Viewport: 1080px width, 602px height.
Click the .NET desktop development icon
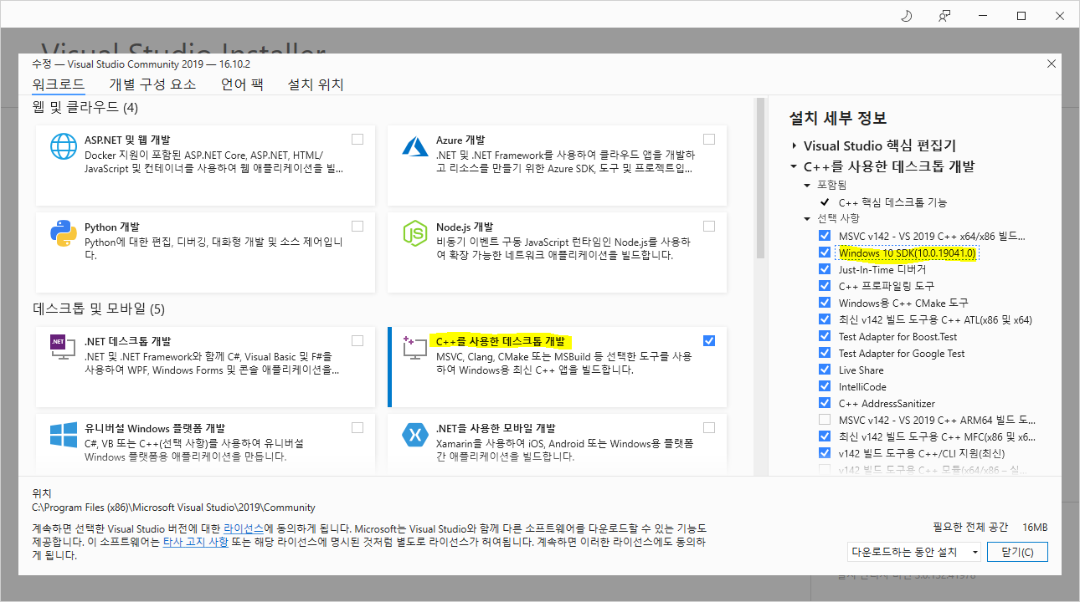[64, 347]
